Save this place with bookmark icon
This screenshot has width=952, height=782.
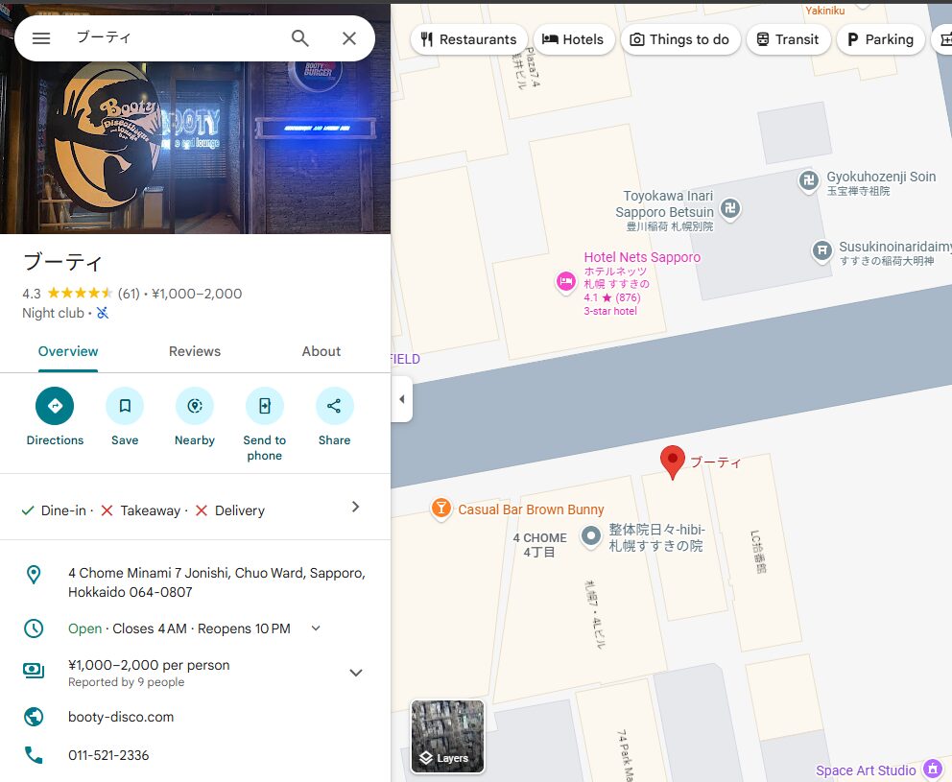click(125, 406)
